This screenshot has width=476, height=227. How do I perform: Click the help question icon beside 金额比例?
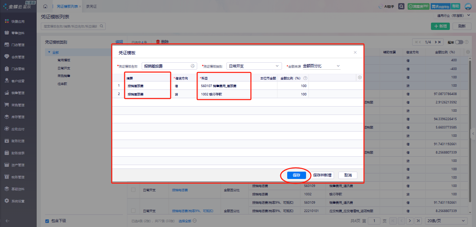pos(305,78)
